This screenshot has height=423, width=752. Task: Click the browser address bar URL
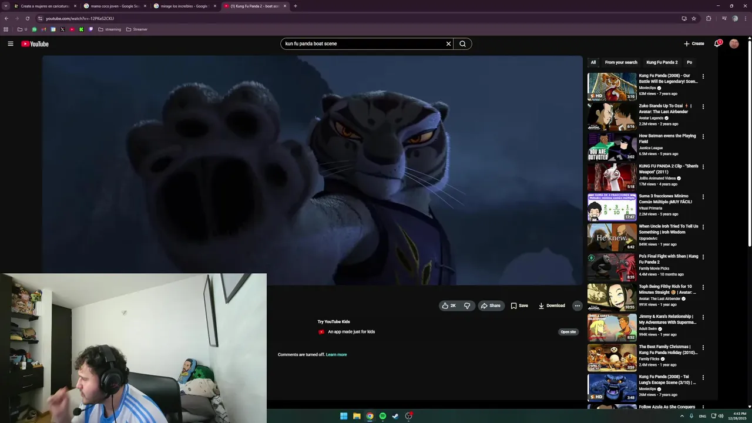click(80, 18)
